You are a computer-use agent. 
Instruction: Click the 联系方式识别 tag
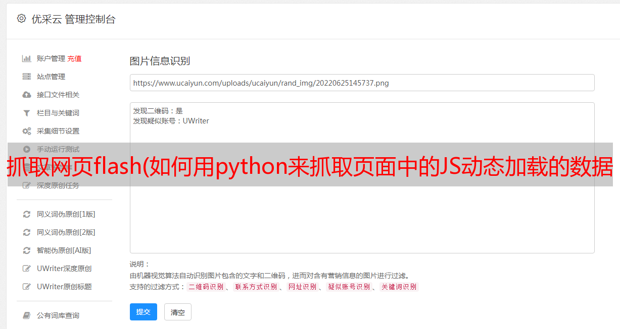click(x=256, y=287)
